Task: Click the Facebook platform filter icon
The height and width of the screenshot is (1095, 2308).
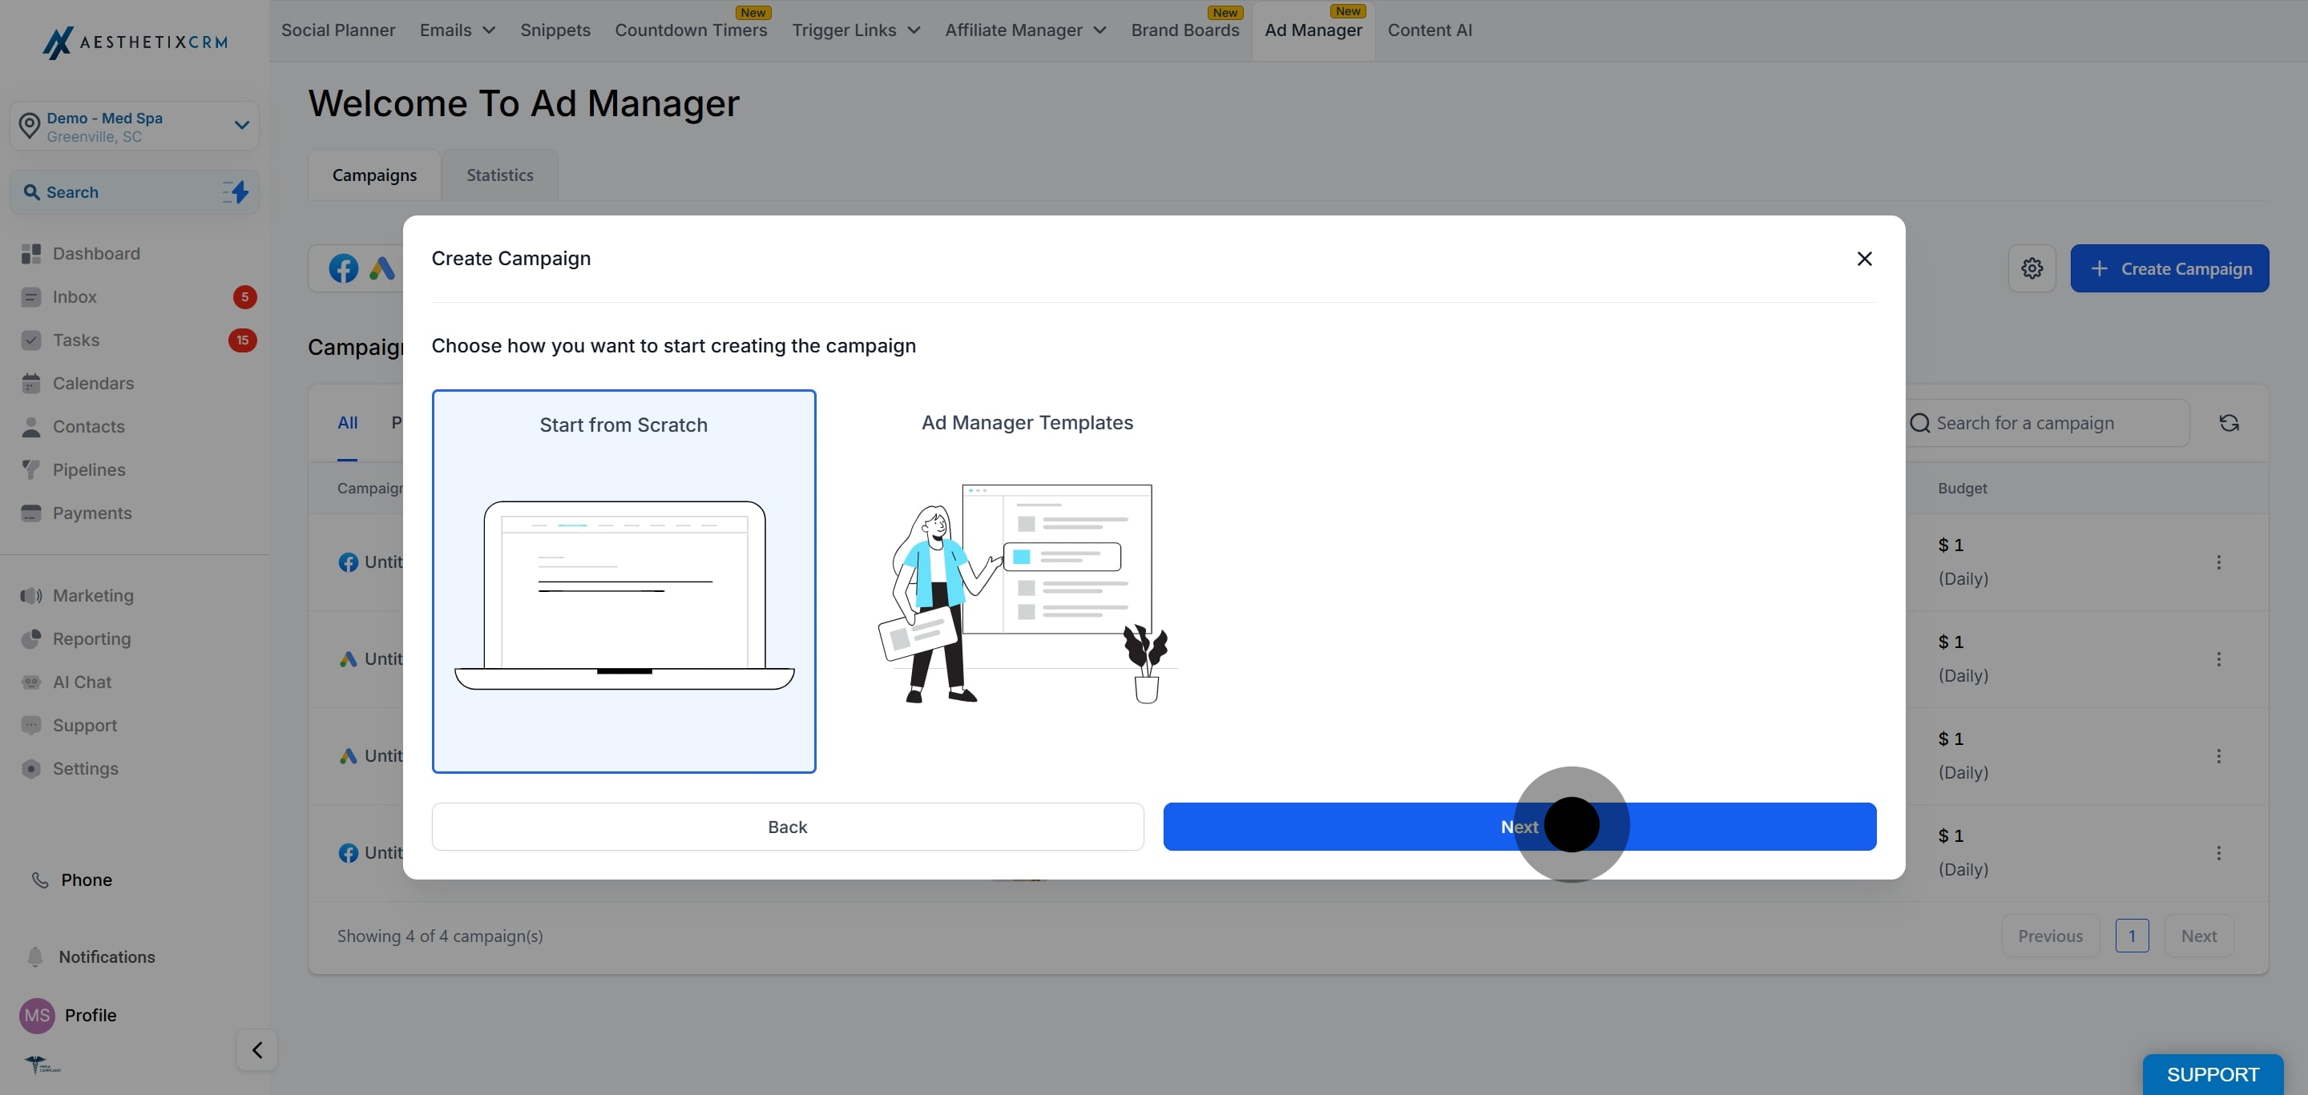Action: pyautogui.click(x=343, y=268)
